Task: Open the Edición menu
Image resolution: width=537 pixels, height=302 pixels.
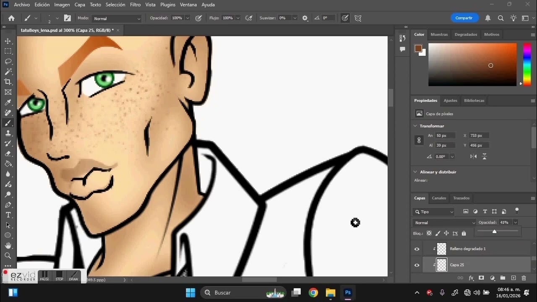Action: click(42, 5)
